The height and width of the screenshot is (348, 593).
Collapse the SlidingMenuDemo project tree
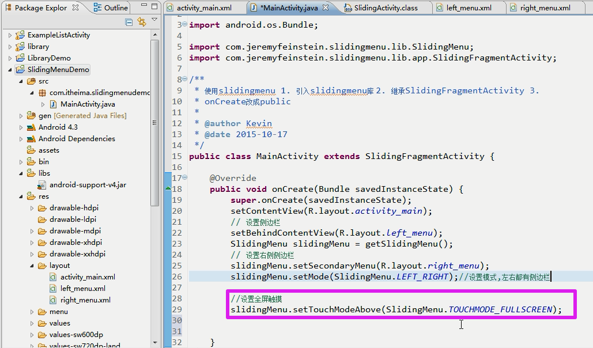point(10,70)
